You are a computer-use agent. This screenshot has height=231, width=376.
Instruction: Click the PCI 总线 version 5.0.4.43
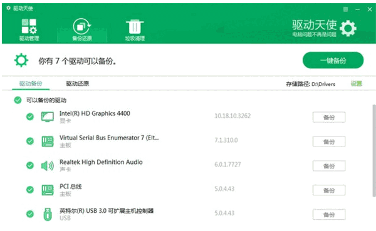tap(224, 189)
